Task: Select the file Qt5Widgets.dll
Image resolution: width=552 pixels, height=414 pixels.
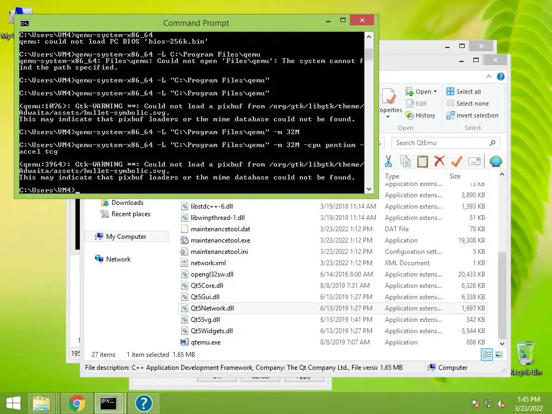Action: click(x=211, y=331)
